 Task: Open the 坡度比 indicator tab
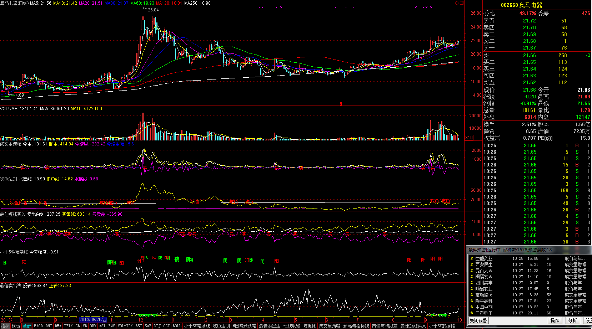310,326
